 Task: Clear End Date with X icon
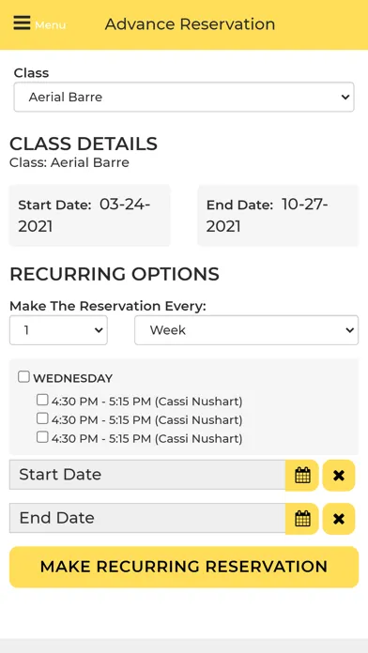339,519
